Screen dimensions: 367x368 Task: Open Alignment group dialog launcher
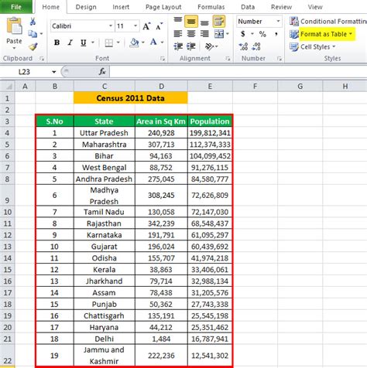[228, 59]
